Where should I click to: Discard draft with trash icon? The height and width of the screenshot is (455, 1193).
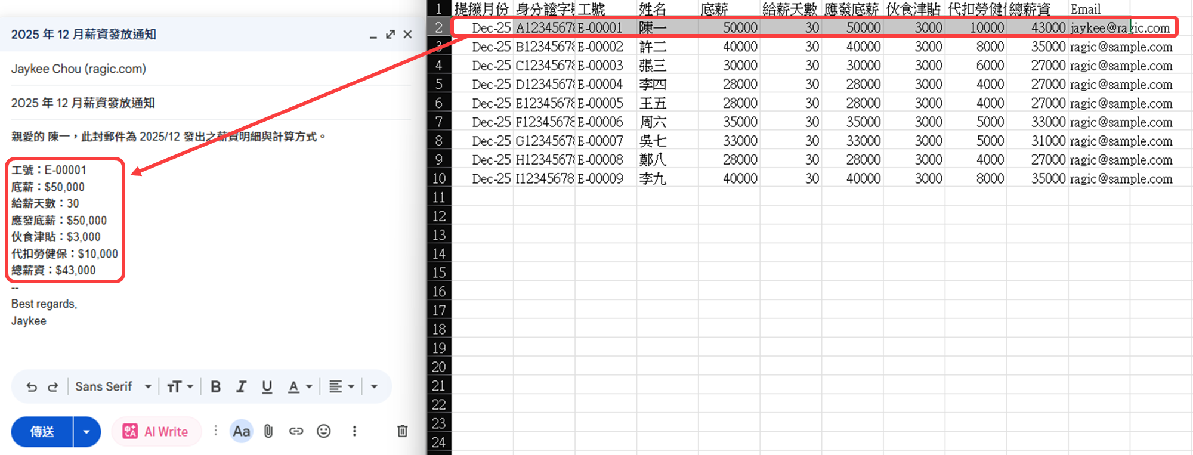coord(403,431)
